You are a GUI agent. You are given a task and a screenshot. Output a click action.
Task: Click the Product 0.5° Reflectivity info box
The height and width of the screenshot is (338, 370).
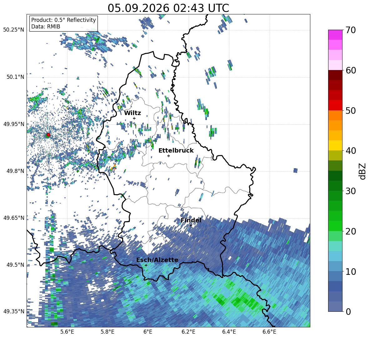[x=63, y=23]
